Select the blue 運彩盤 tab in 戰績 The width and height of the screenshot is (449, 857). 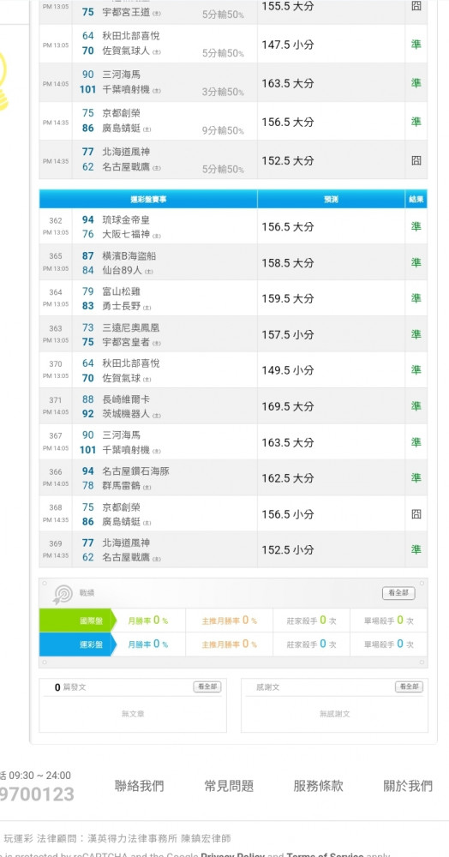click(x=75, y=644)
